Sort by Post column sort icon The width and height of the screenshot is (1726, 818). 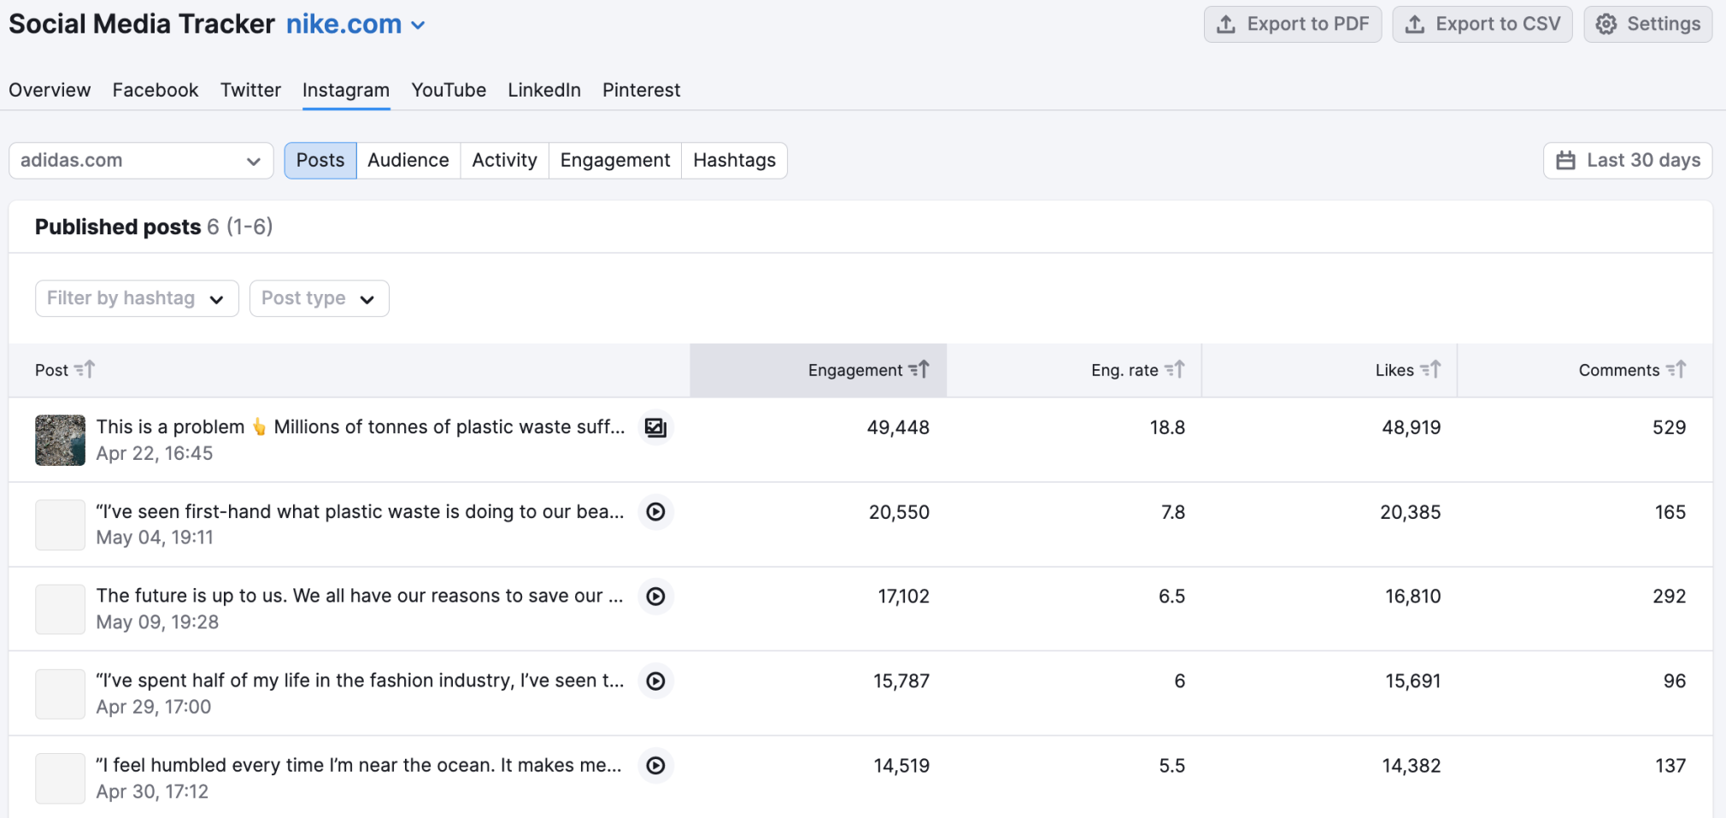coord(85,369)
